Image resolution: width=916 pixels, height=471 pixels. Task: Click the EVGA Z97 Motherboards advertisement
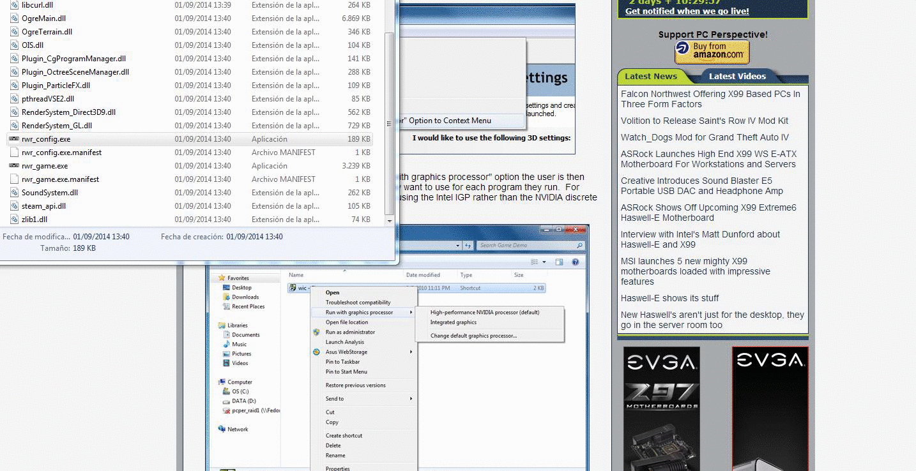(x=661, y=408)
